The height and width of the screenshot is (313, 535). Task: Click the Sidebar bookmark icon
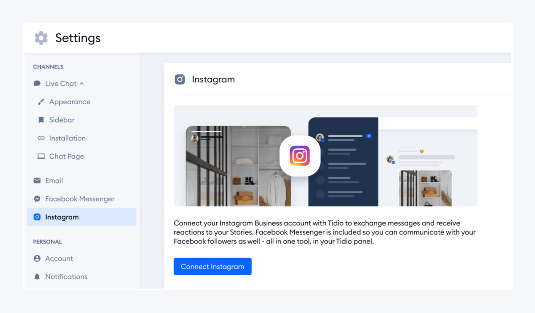[41, 120]
